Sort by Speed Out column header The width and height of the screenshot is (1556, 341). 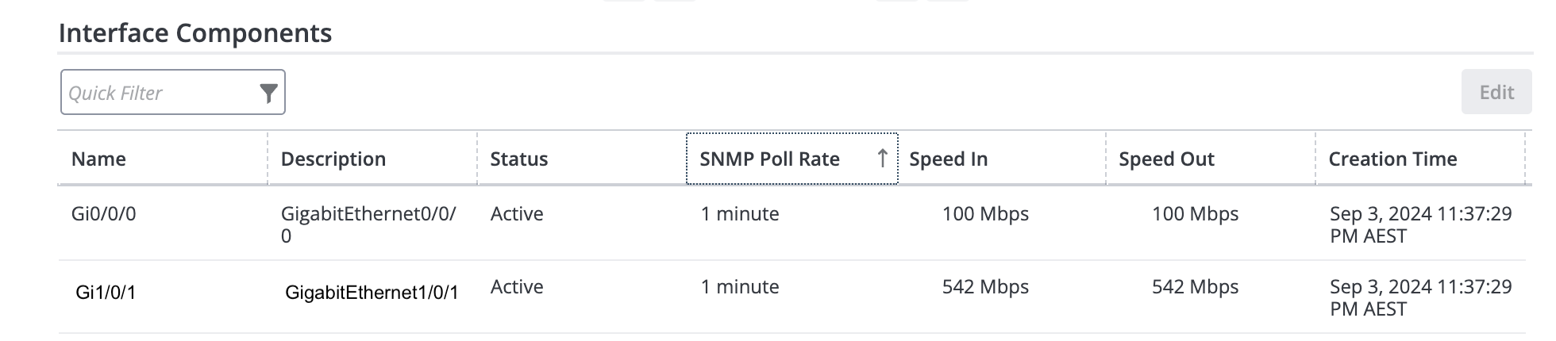pyautogui.click(x=1165, y=159)
